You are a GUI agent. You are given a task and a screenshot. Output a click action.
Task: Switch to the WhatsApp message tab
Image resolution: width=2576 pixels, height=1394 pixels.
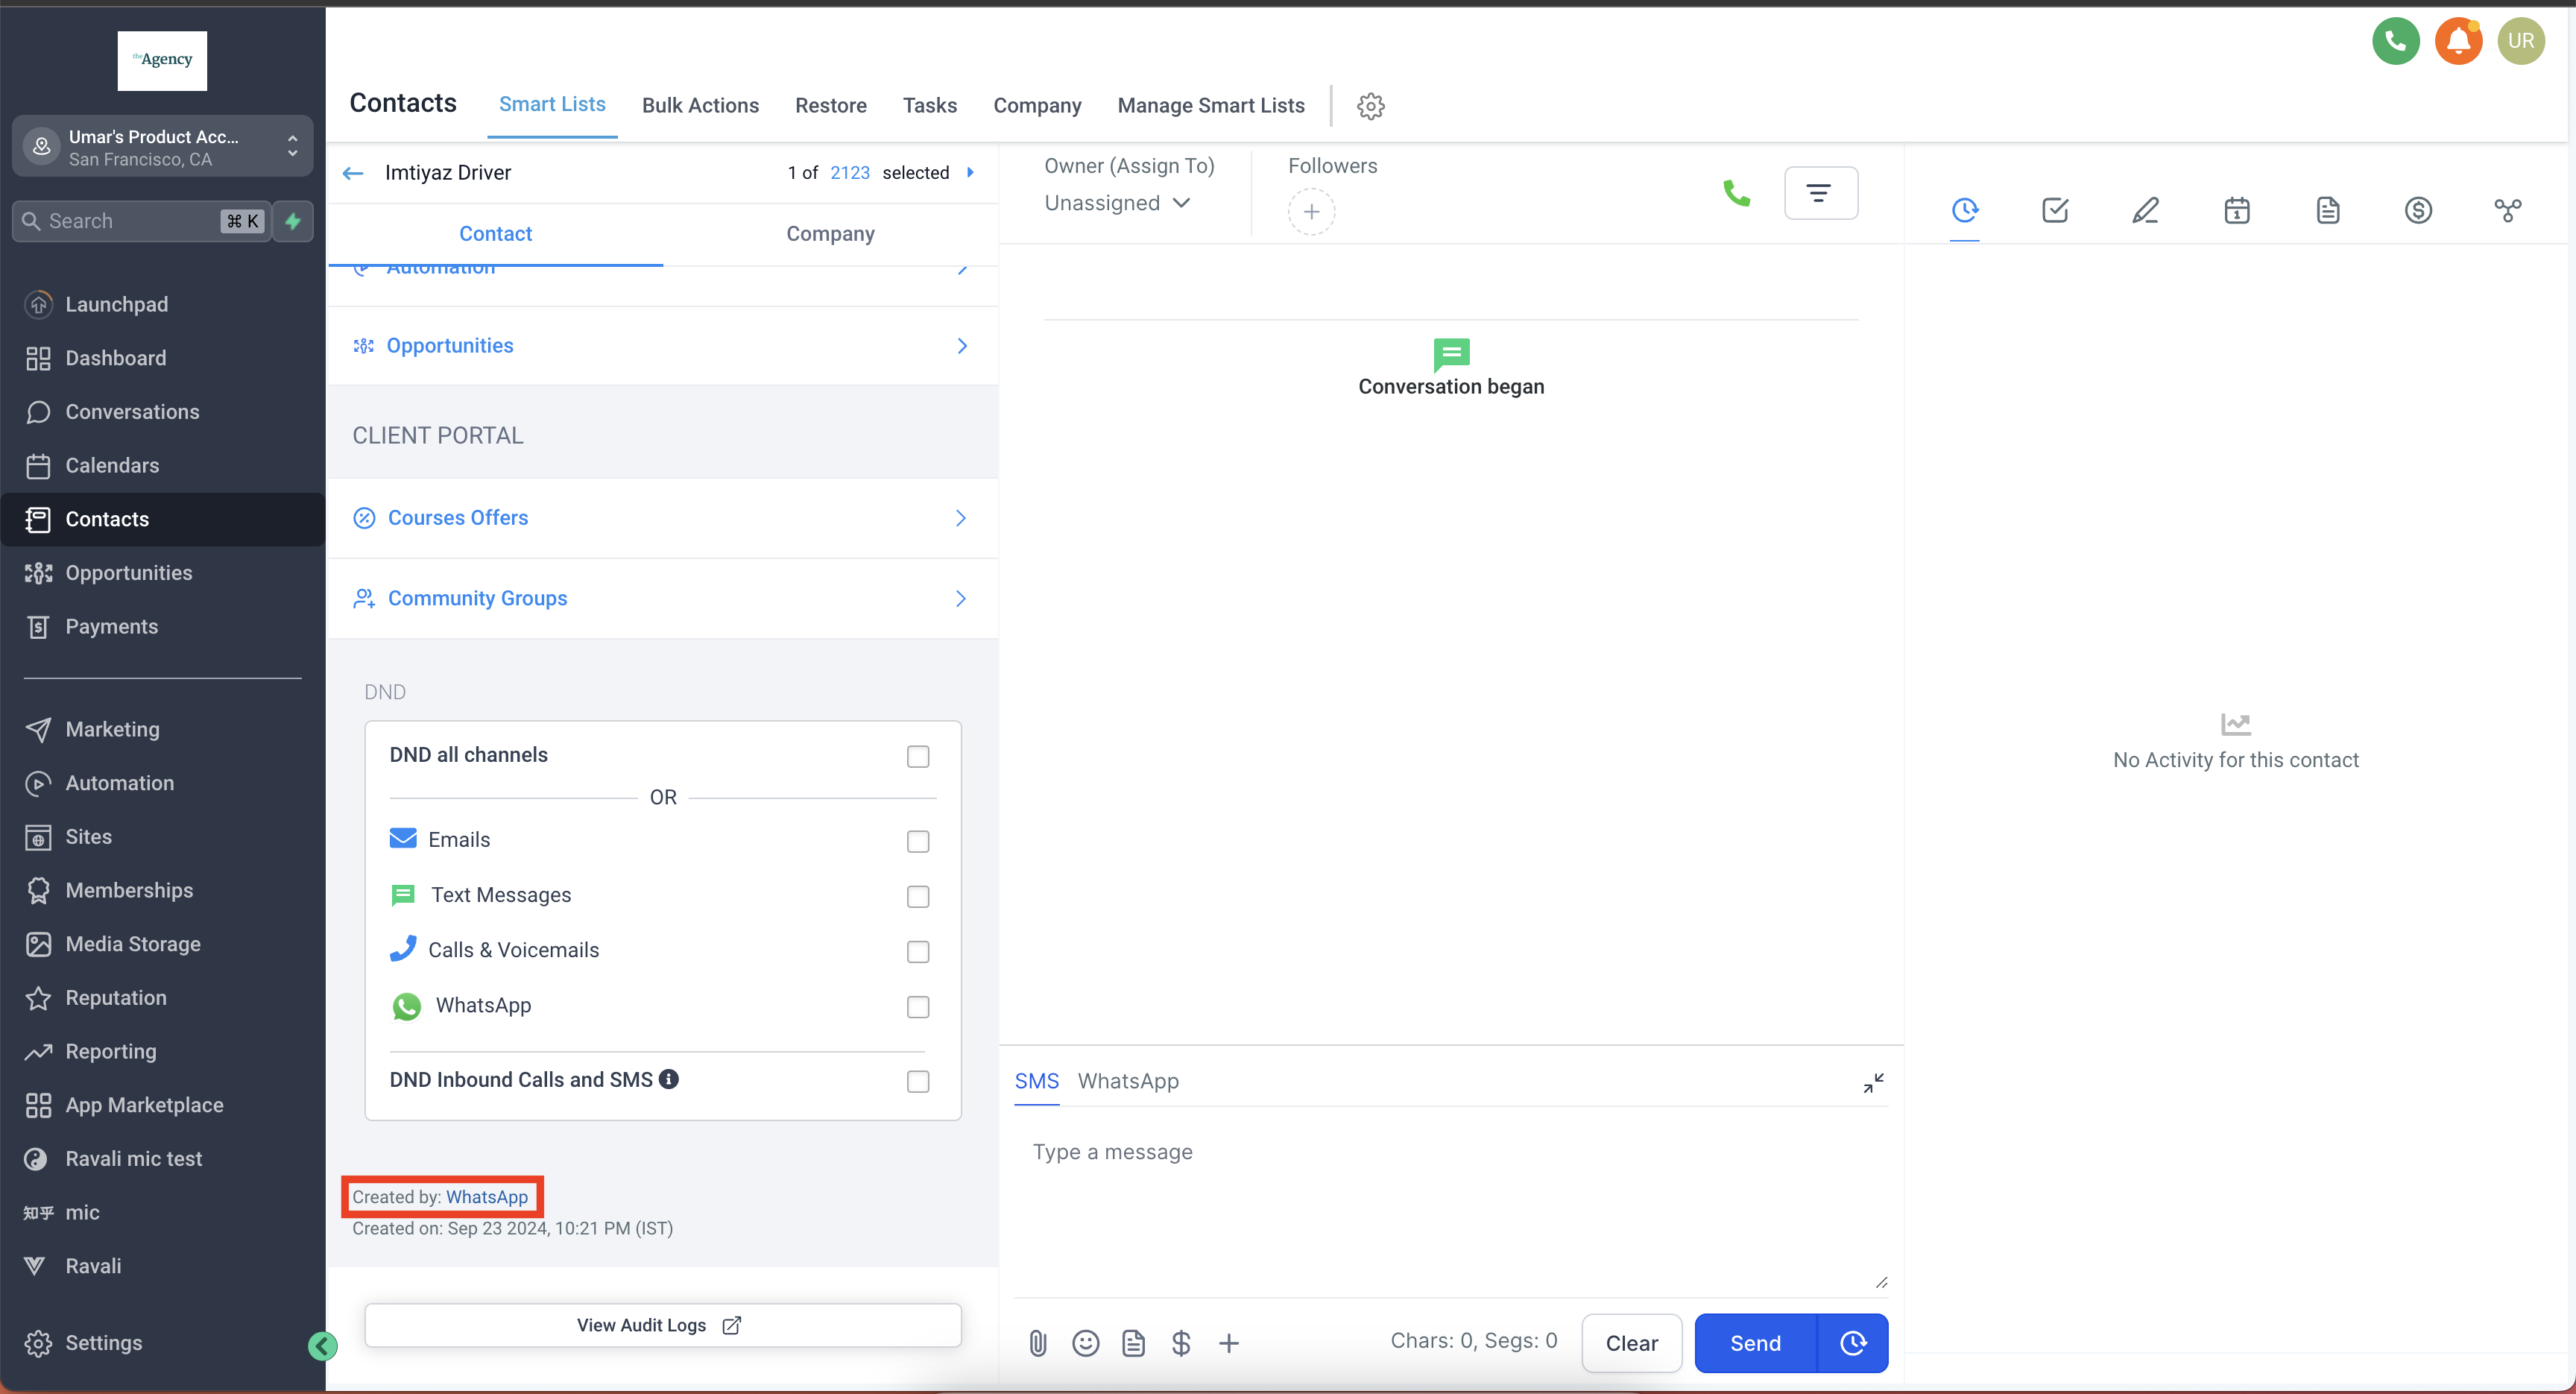[x=1127, y=1081]
